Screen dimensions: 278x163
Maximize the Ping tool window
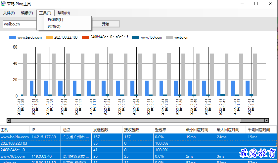[x=256, y=4]
